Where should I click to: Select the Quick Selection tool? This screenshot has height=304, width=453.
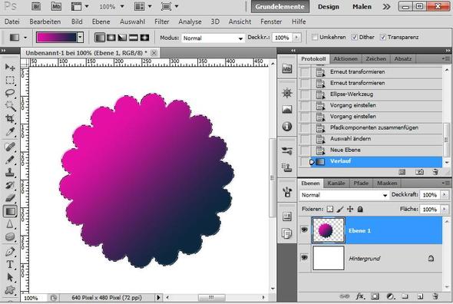click(x=10, y=106)
